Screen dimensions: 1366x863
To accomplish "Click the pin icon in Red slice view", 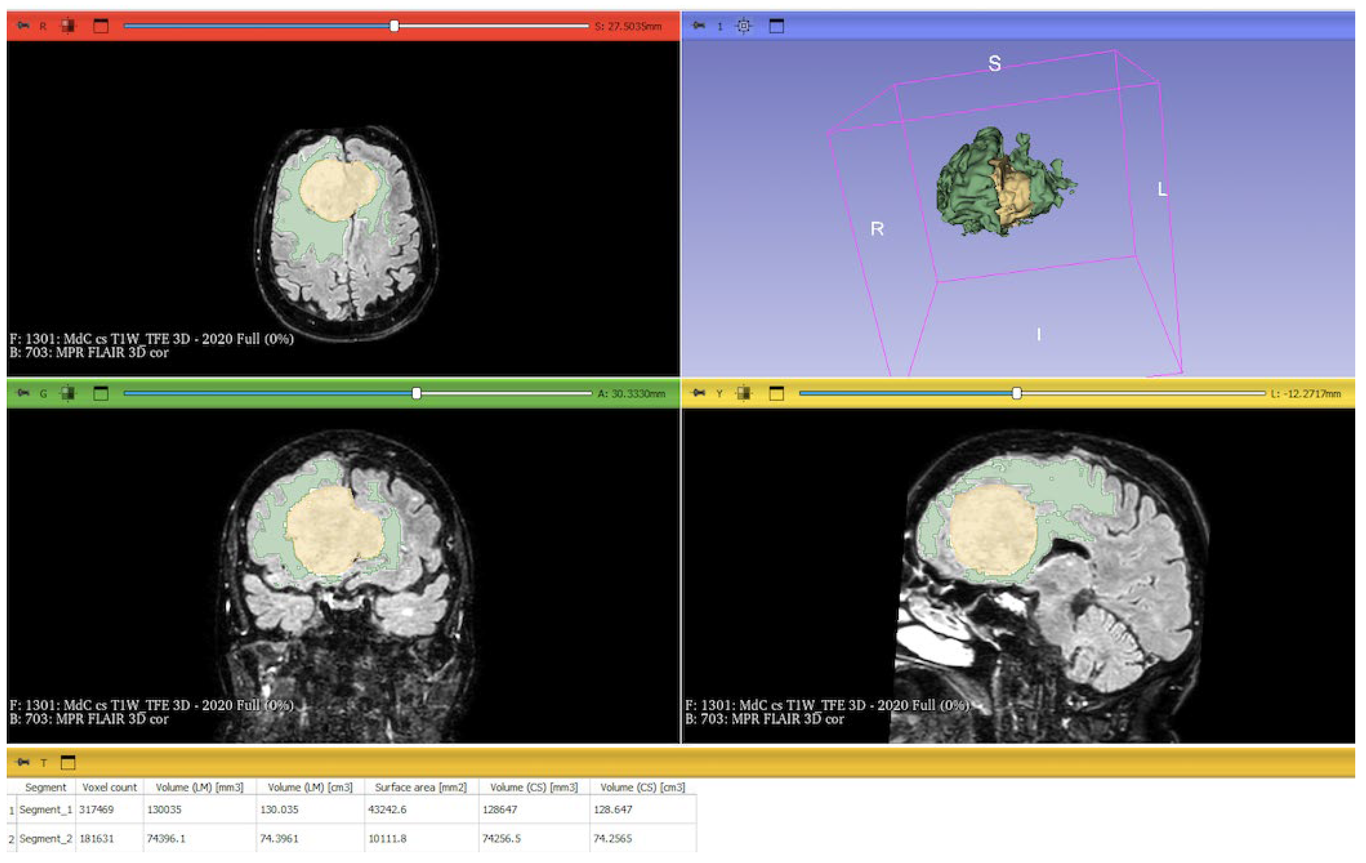I will tap(23, 26).
